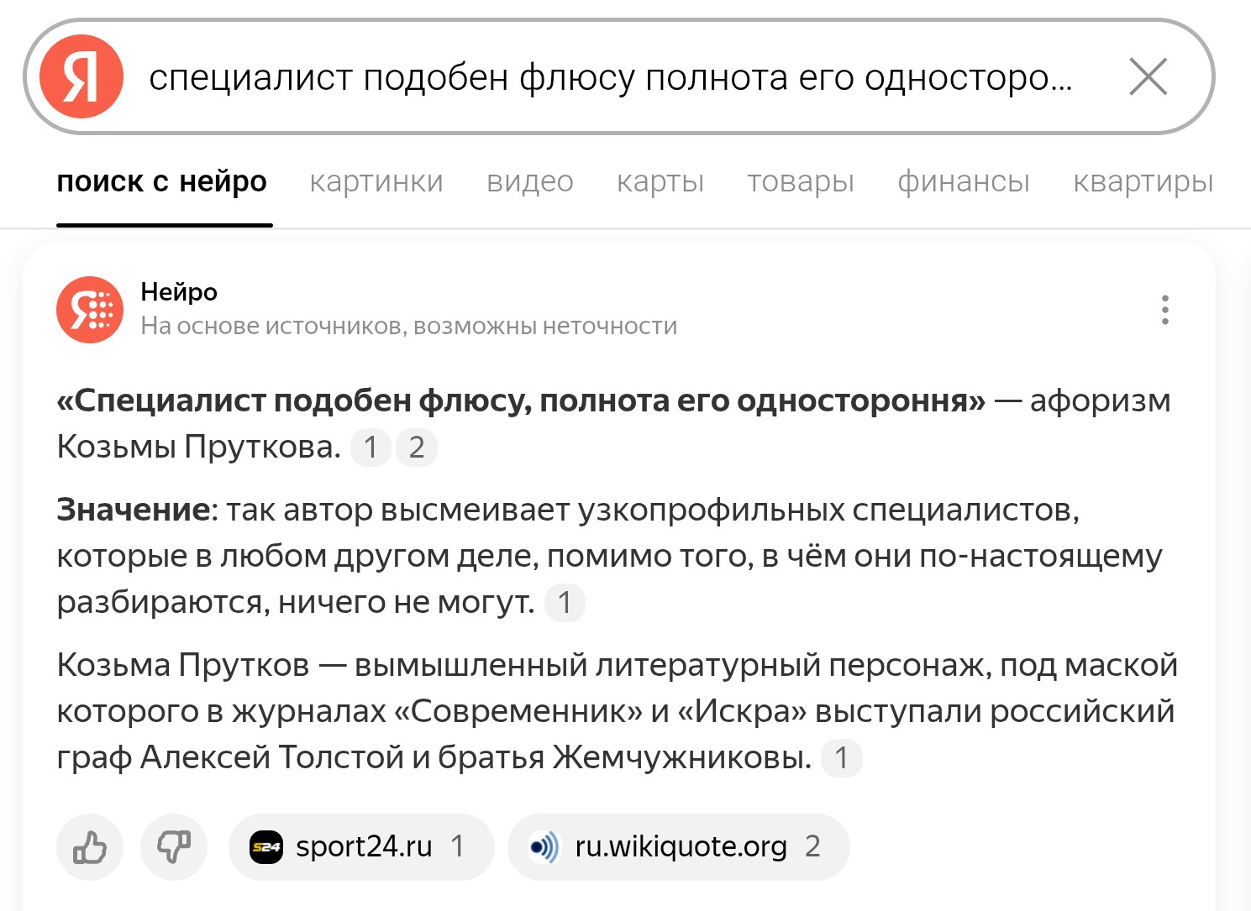
Task: Open the three-dot menu of Нейро answer
Action: [x=1164, y=310]
